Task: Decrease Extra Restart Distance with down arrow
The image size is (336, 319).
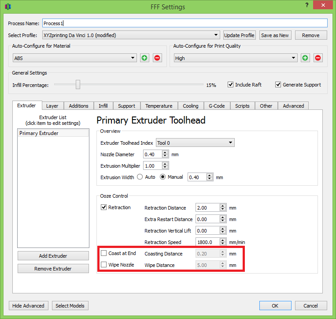Action: 223,221
